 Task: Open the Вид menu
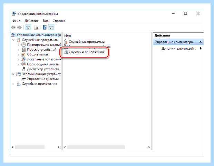pyautogui.click(x=46, y=21)
